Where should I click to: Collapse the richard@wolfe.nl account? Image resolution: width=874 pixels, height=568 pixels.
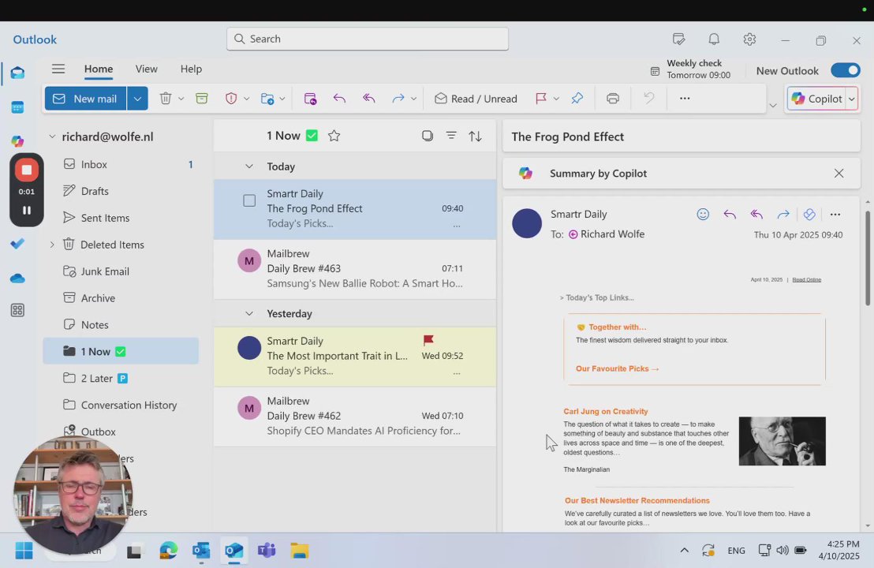coord(52,136)
